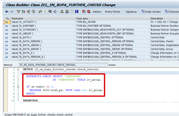
Task: Click the Active status label
Action: point(112,65)
